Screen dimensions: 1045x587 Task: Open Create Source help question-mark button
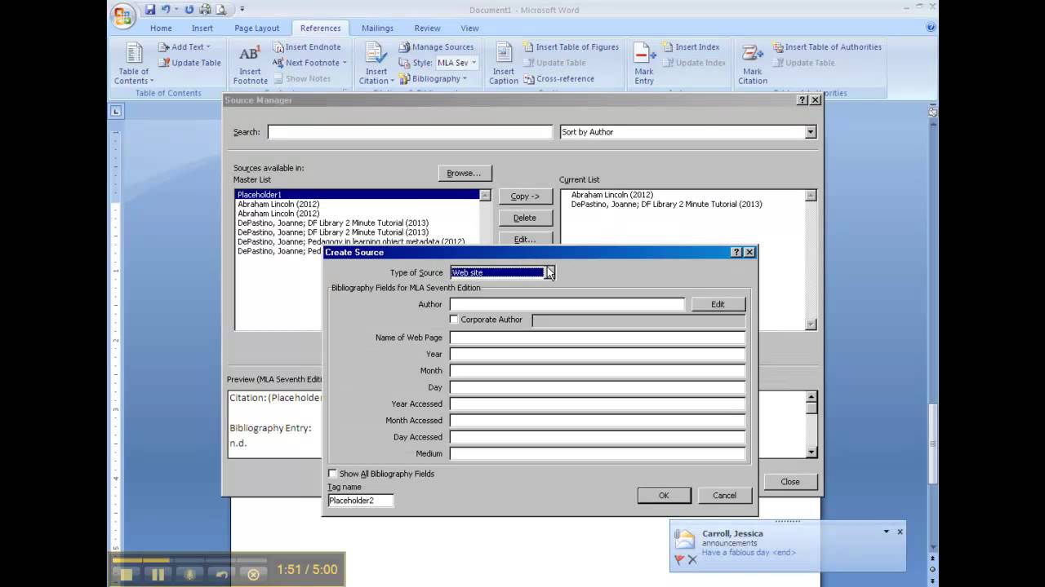736,253
